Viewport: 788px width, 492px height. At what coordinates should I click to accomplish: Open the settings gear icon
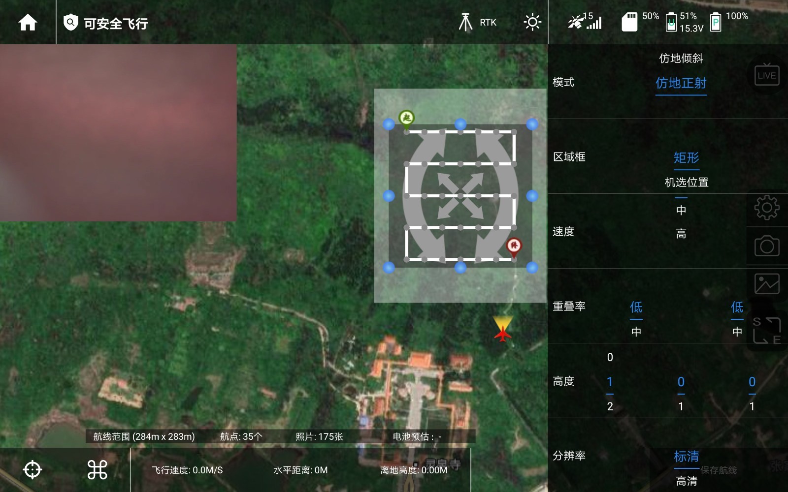[x=766, y=208]
